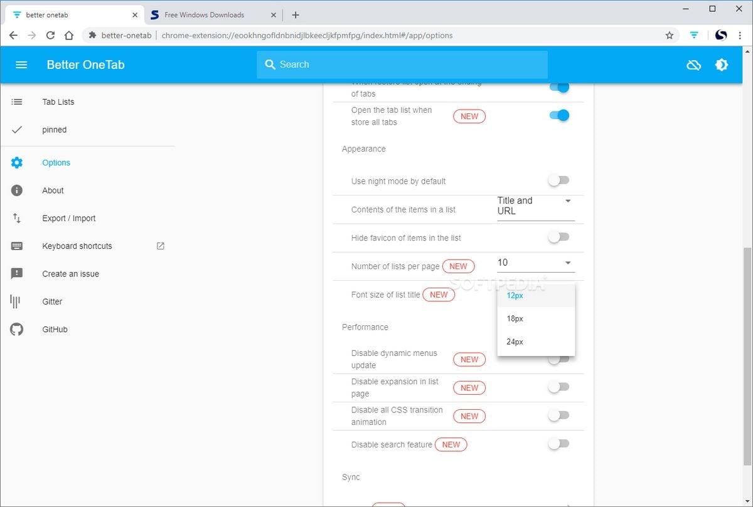The height and width of the screenshot is (507, 753).
Task: Click the cloud sync off icon
Action: point(693,65)
